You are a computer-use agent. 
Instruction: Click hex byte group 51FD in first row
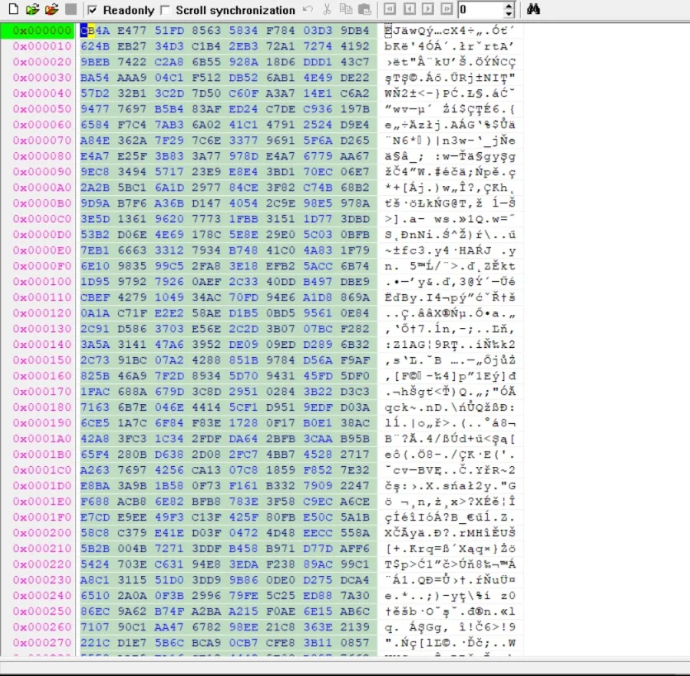(169, 31)
